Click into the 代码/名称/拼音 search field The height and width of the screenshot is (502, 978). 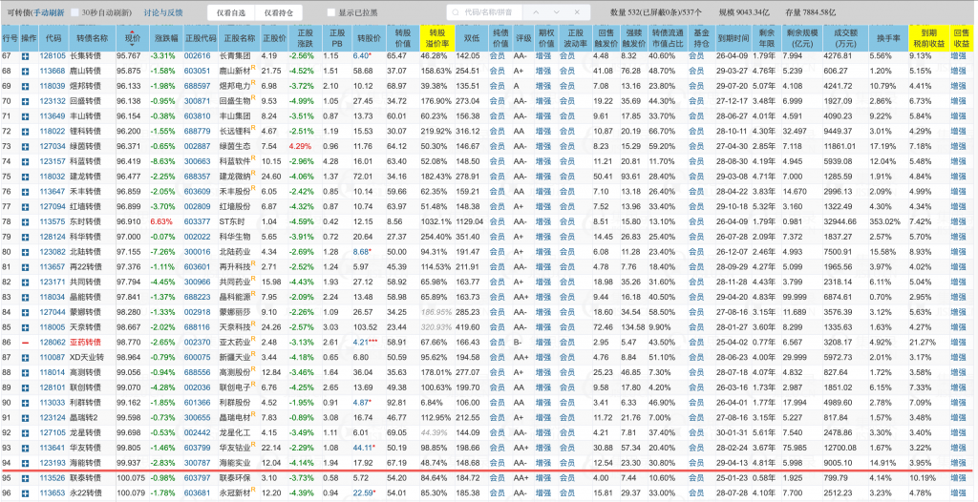pyautogui.click(x=484, y=11)
